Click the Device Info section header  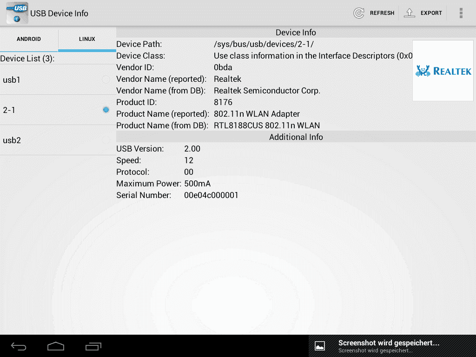click(x=296, y=33)
